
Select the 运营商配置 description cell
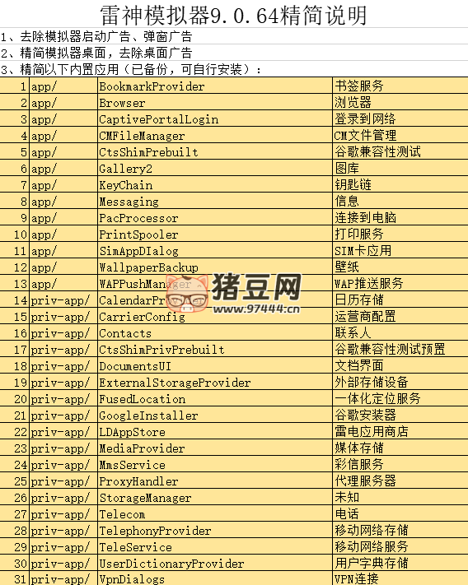pos(400,316)
